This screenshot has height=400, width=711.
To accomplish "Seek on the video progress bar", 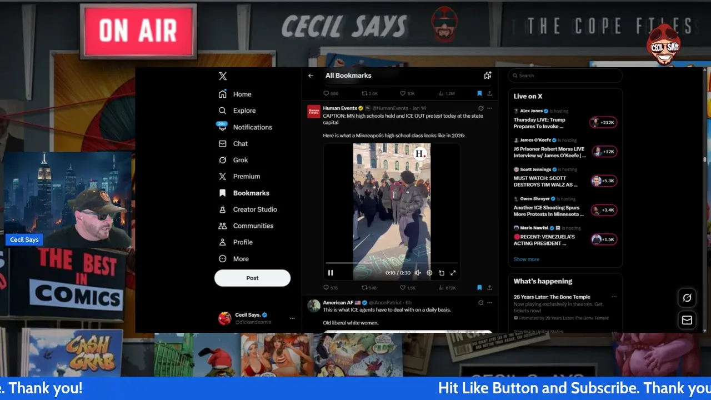I will point(392,263).
